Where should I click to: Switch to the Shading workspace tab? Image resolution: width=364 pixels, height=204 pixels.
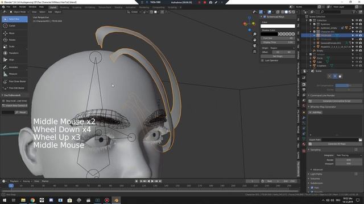coord(118,7)
